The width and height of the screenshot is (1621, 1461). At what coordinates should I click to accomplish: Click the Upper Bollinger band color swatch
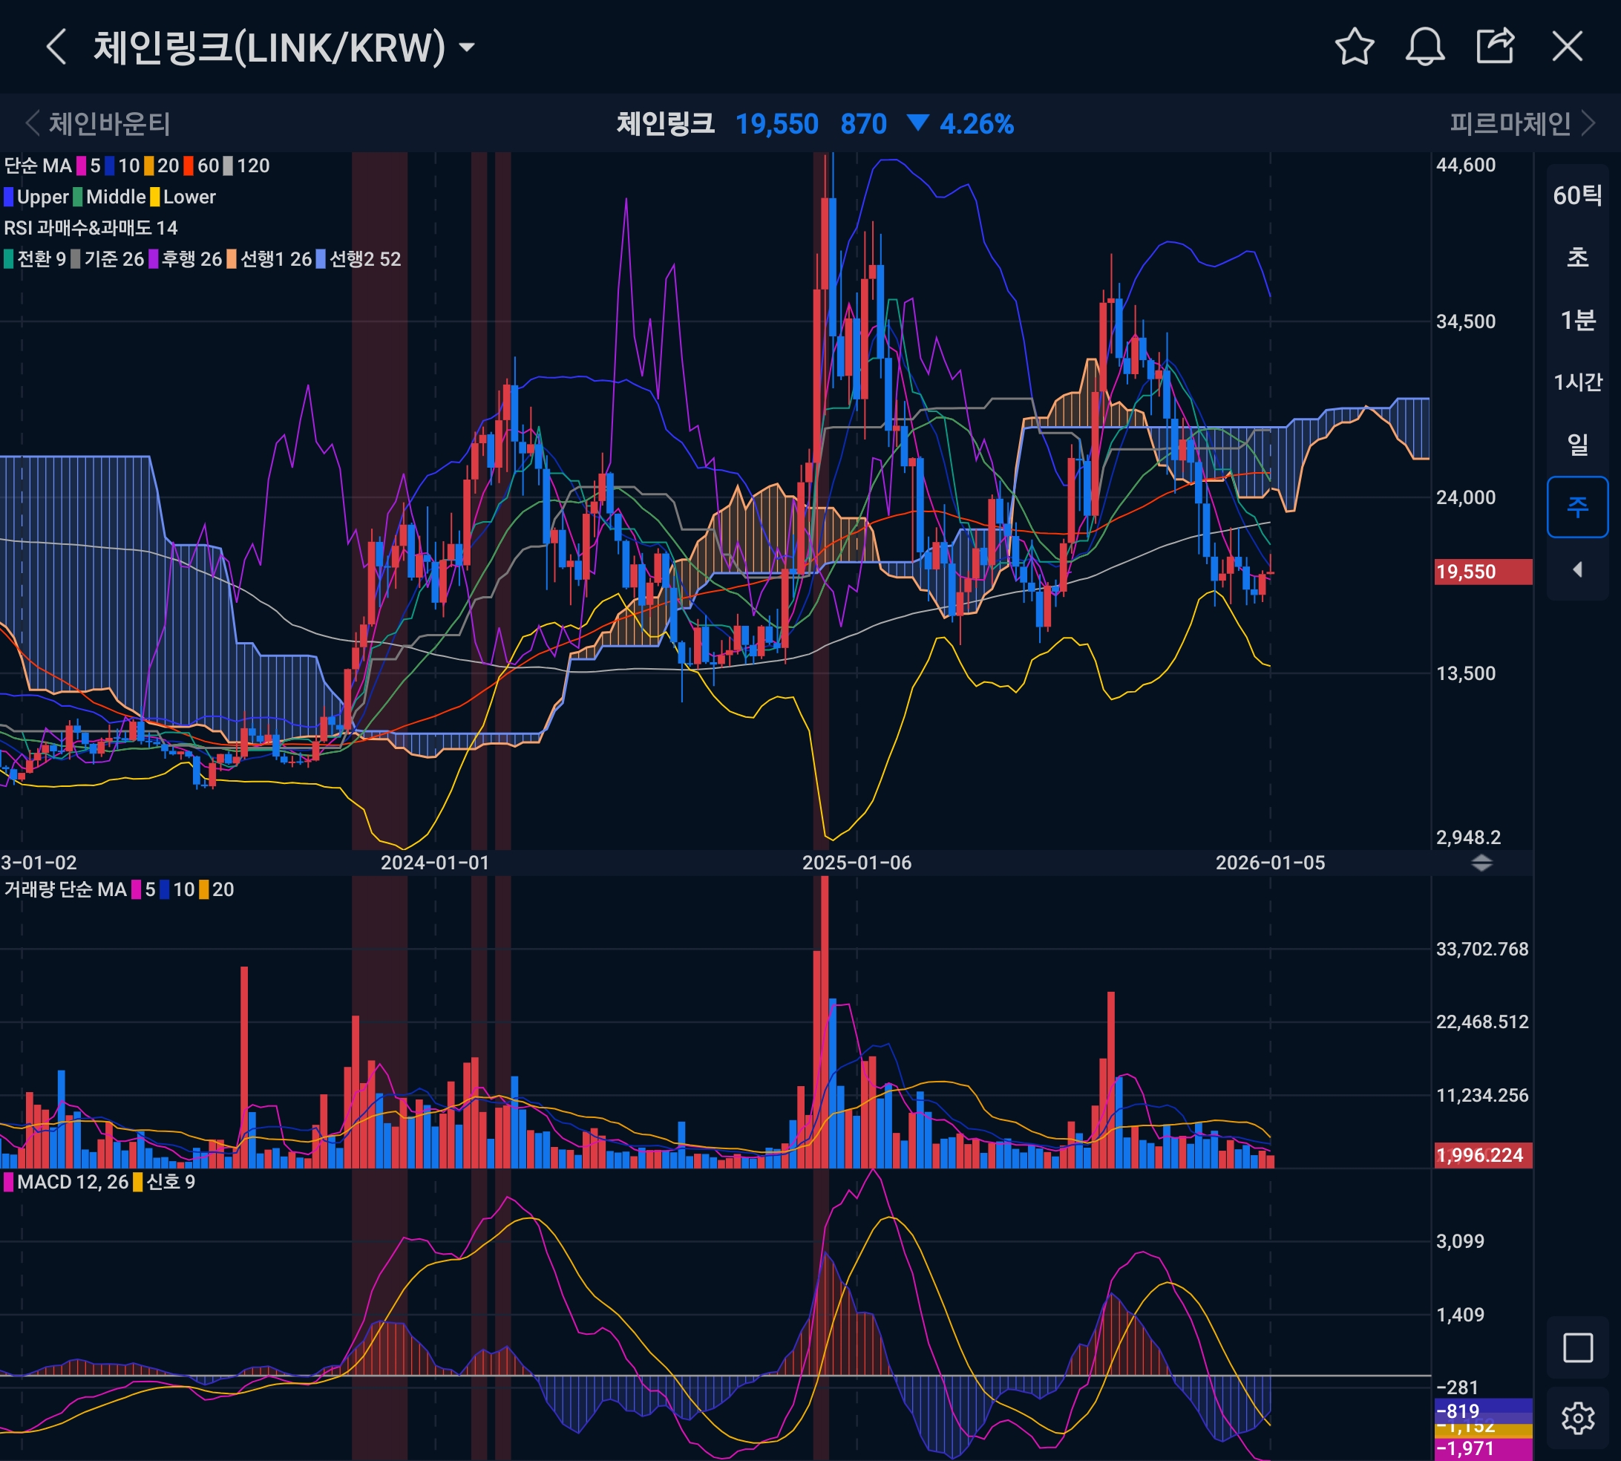pyautogui.click(x=9, y=197)
